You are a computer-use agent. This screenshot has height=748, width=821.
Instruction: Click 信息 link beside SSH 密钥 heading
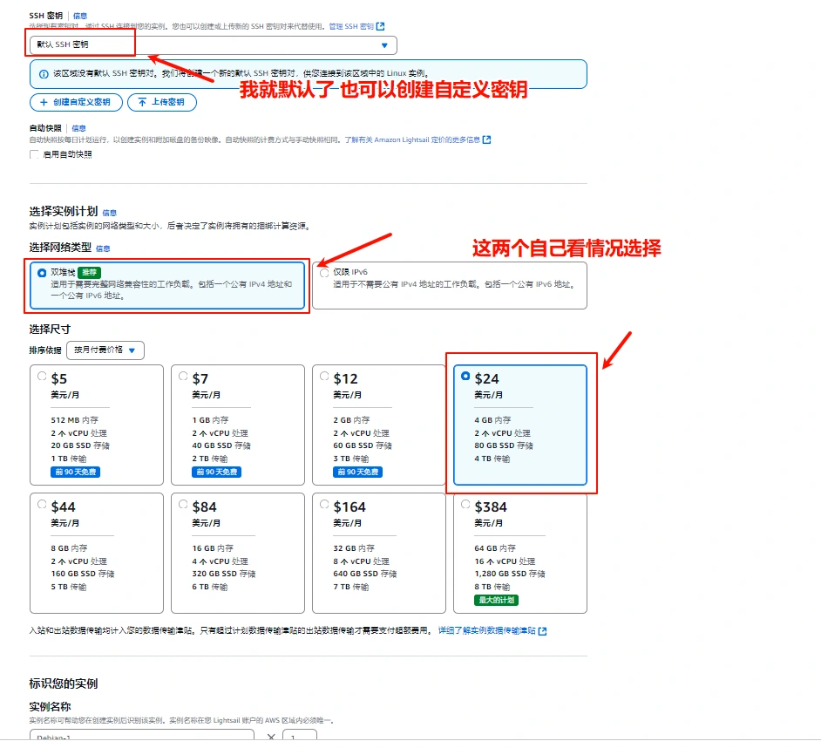tap(79, 16)
